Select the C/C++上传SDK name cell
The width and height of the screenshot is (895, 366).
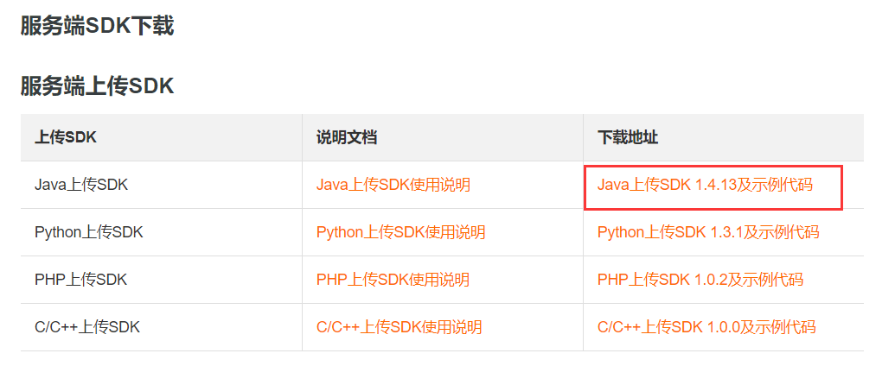86,327
